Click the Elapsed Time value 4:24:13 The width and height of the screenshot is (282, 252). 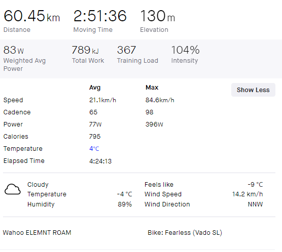point(100,161)
